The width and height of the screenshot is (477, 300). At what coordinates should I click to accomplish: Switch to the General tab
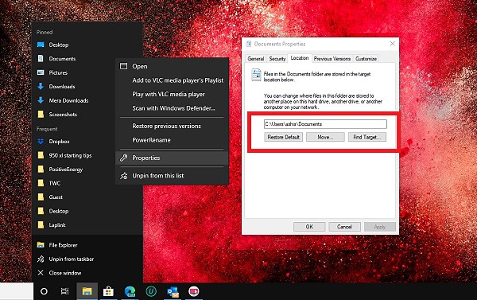(255, 59)
